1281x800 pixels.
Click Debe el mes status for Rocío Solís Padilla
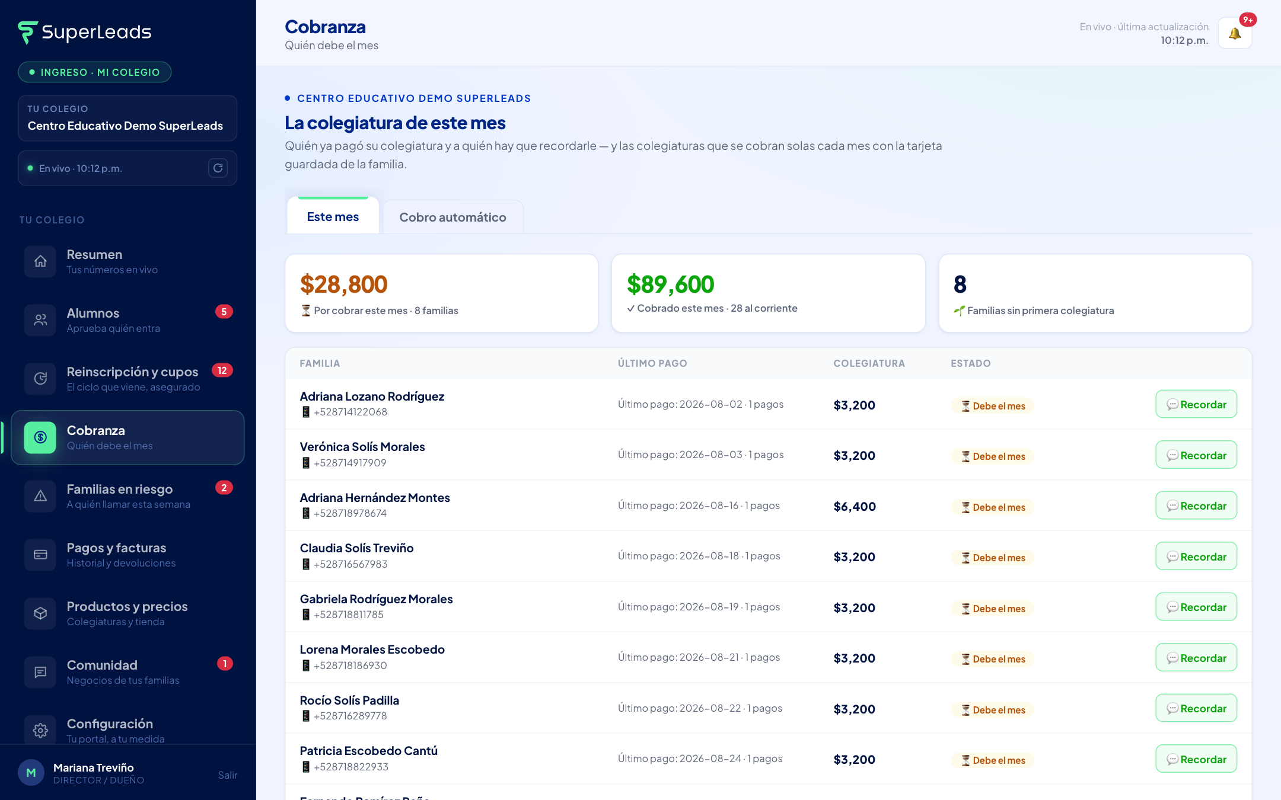[993, 710]
